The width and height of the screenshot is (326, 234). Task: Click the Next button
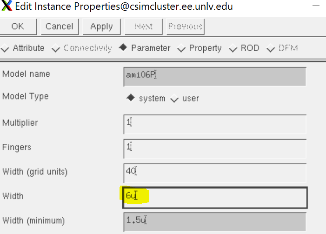coord(144,27)
